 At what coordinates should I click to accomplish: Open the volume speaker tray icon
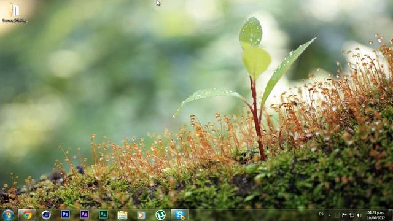click(359, 215)
